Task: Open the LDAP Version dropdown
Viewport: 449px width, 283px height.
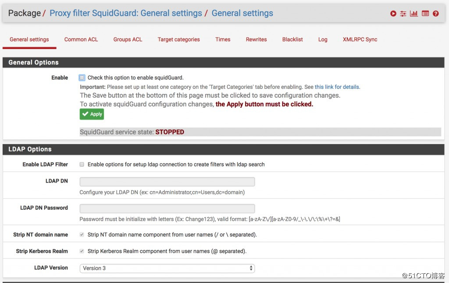Action: tap(167, 268)
